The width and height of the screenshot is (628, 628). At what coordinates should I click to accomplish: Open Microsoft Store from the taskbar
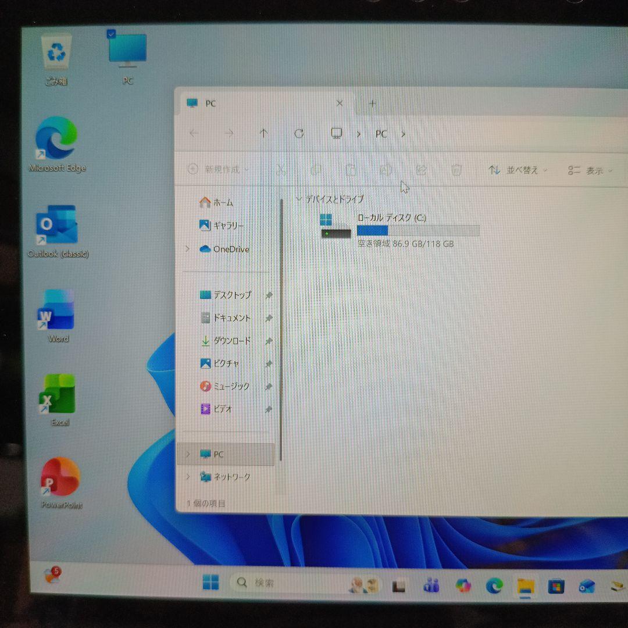(x=556, y=586)
